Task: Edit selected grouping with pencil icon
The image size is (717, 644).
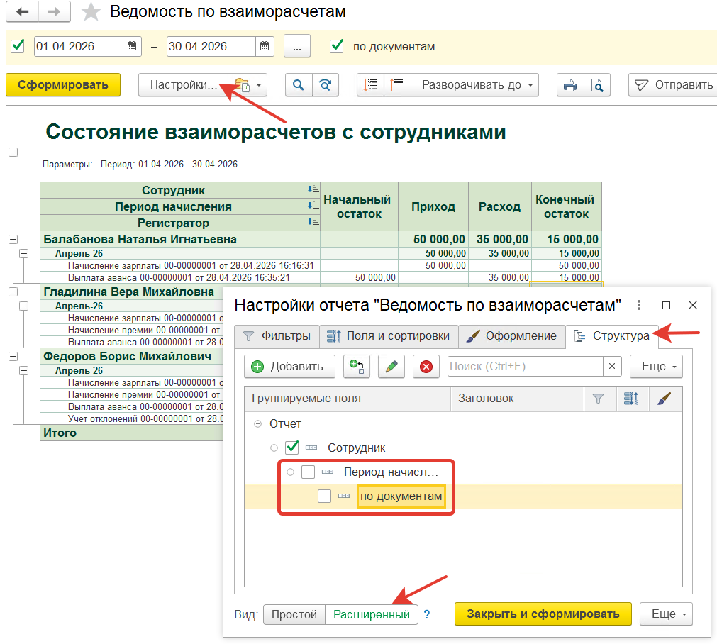Action: pos(391,367)
